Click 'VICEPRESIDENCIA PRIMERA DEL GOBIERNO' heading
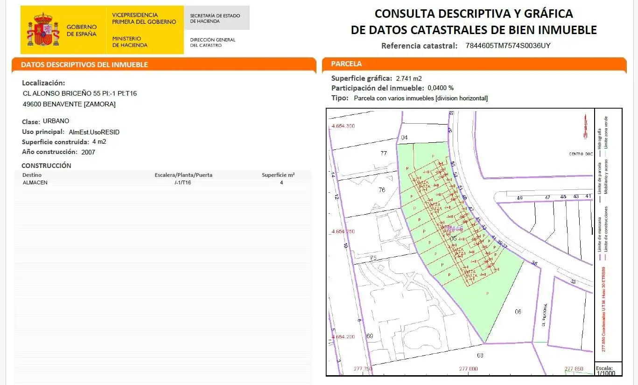The image size is (638, 385). coord(144,18)
